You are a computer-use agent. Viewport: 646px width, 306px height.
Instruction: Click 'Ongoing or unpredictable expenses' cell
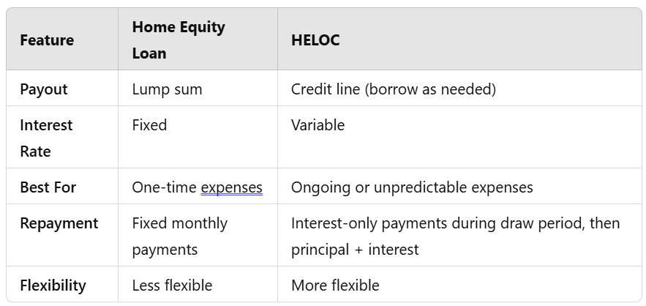point(412,187)
